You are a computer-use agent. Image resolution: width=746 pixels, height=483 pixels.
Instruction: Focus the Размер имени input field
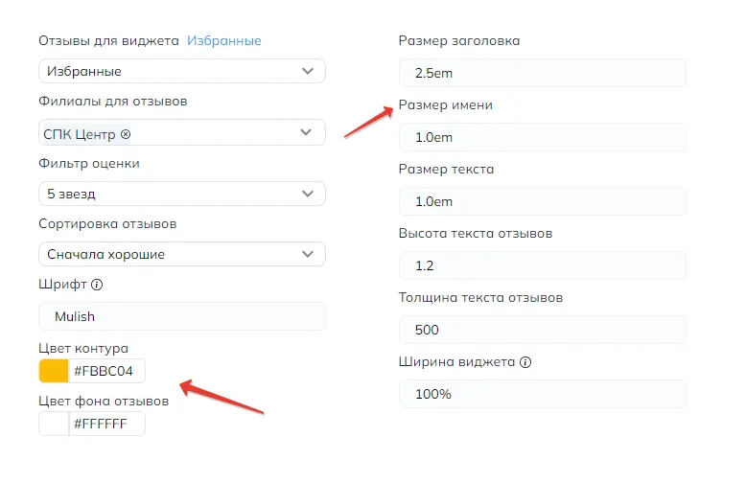543,137
